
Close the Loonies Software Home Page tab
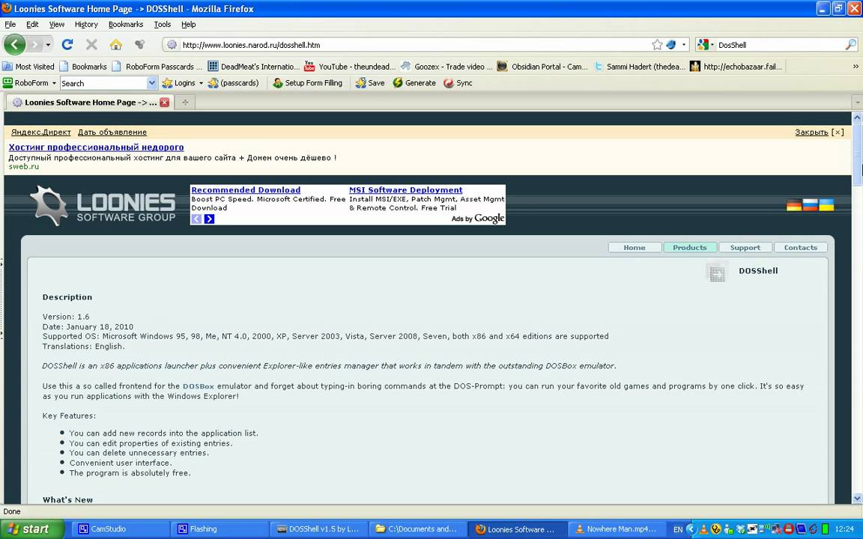165,103
